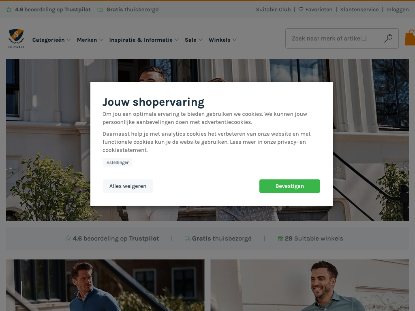Click the delivery truck icon in top bar

point(100,10)
